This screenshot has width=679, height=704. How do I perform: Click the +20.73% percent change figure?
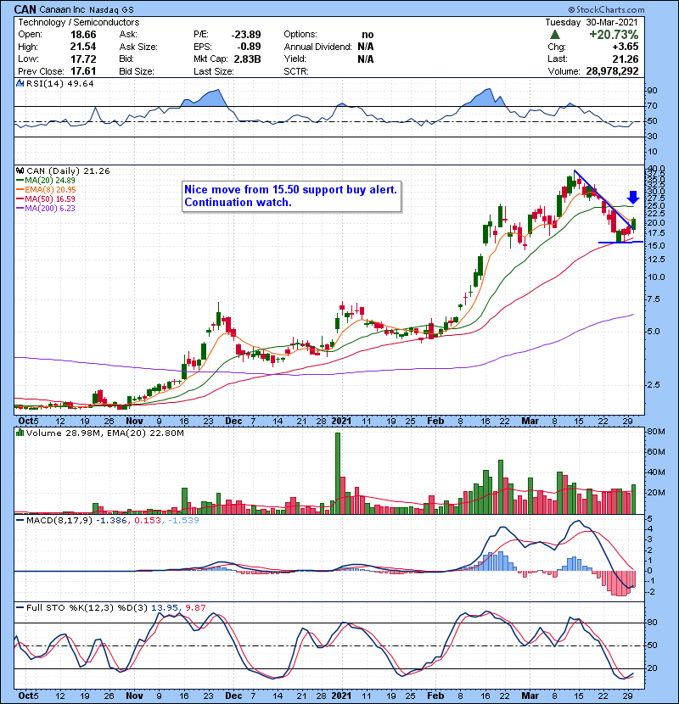[x=614, y=35]
